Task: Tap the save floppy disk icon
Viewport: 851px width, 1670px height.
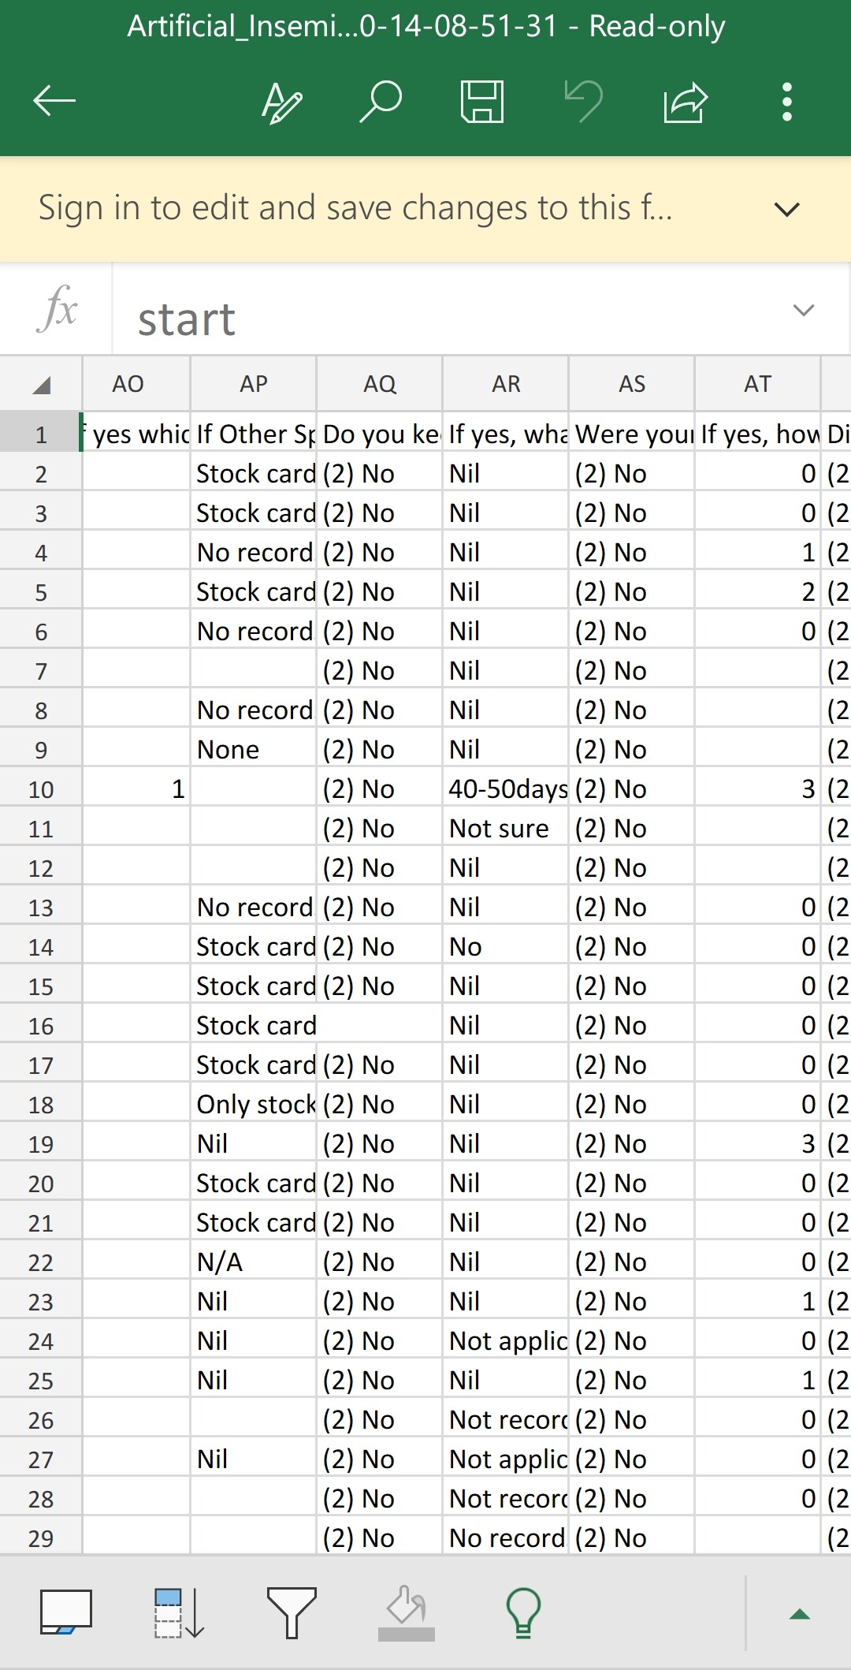Action: click(482, 102)
